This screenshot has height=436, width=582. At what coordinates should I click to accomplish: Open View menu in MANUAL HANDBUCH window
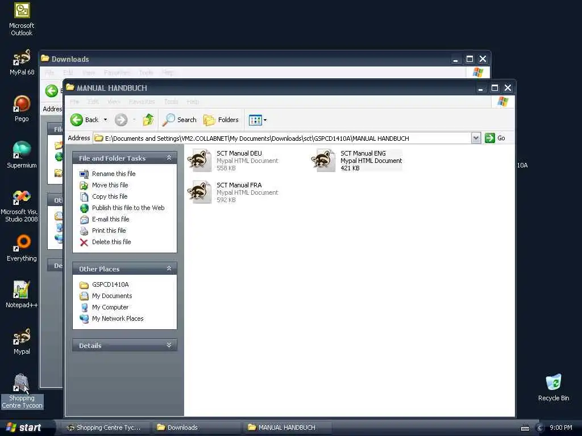pos(114,102)
